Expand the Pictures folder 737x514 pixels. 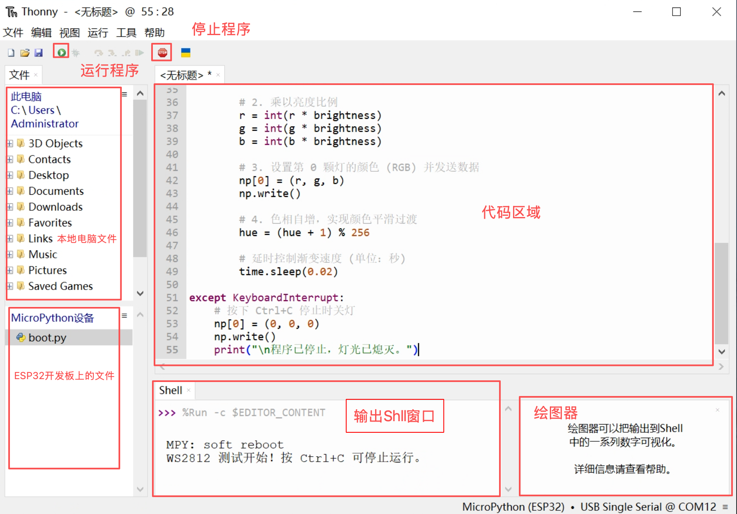tap(10, 271)
